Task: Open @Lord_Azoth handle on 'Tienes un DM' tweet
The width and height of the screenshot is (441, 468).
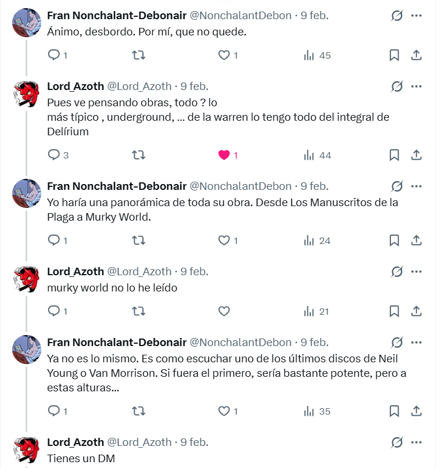Action: 139,442
